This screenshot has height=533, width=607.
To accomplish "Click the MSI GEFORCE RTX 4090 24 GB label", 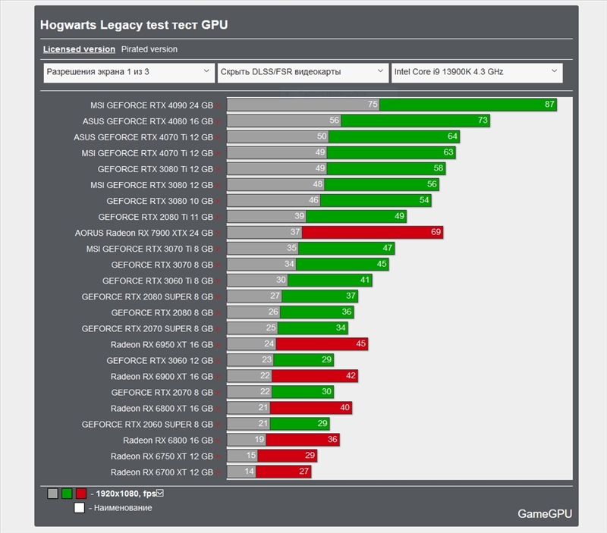I will 151,105.
